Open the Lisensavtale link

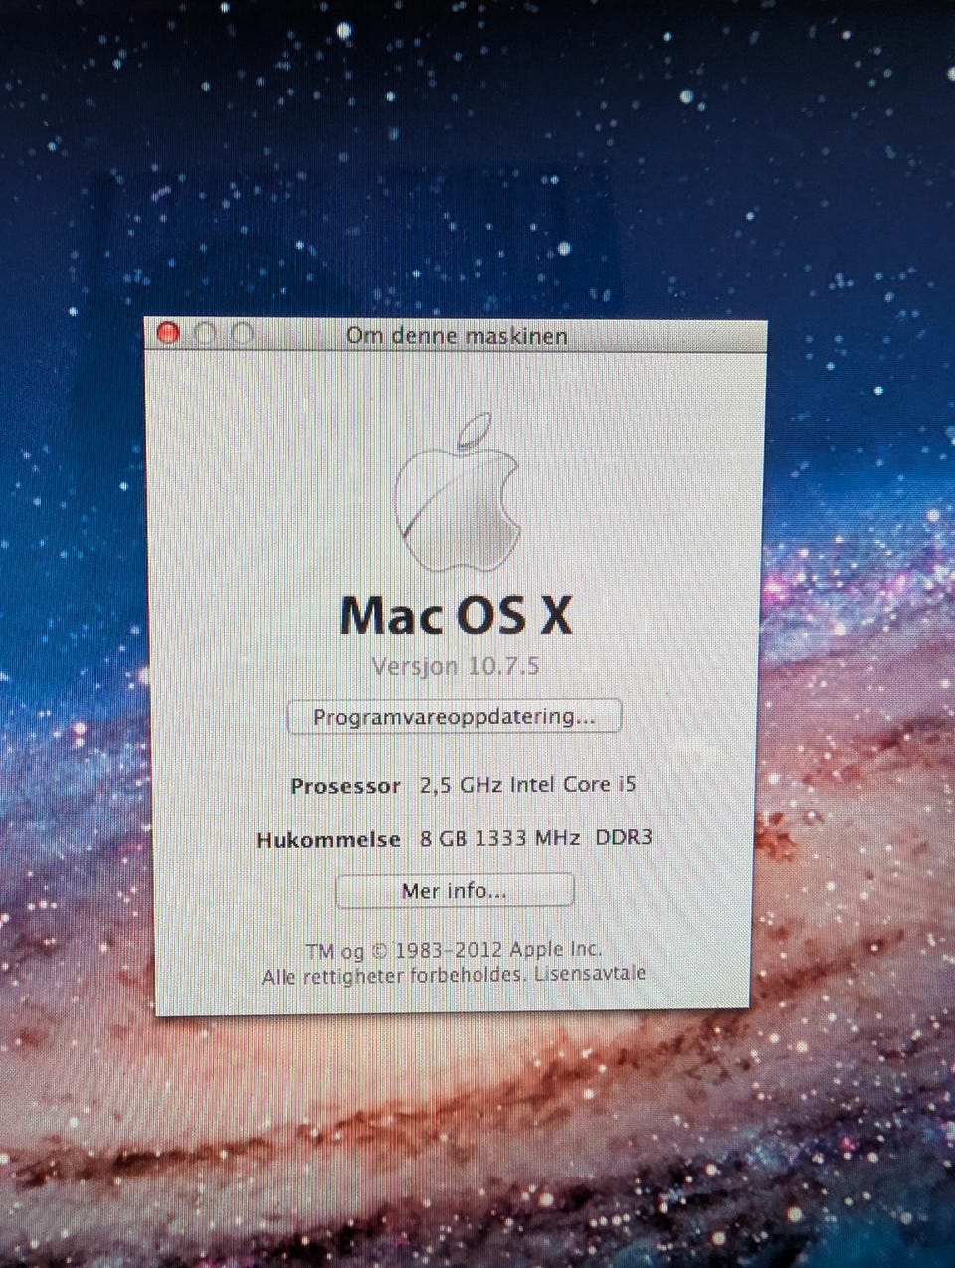coord(590,973)
